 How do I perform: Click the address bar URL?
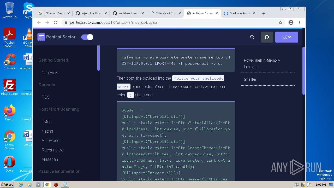point(114,22)
